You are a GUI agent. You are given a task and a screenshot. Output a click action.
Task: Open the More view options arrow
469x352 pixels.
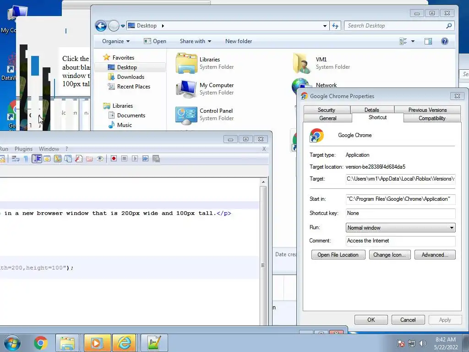click(x=413, y=41)
